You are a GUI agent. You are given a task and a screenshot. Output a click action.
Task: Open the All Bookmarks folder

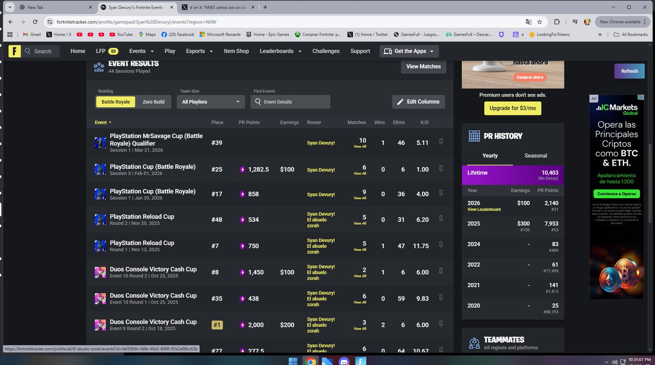pyautogui.click(x=630, y=34)
